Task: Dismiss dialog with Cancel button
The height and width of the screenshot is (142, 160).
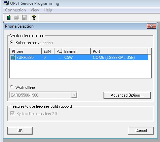Action: (141, 131)
